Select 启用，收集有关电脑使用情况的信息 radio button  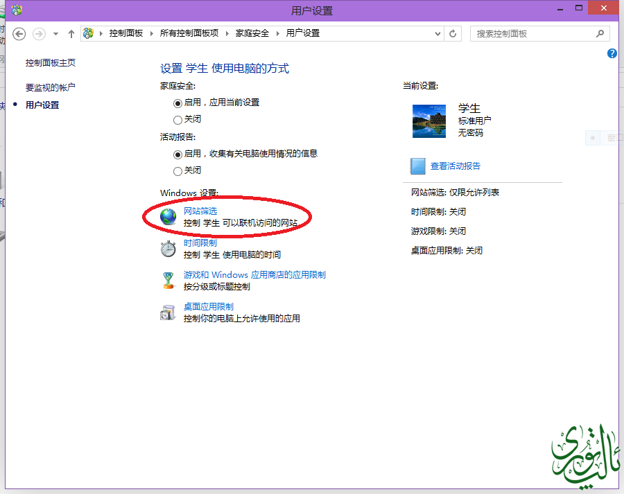click(x=177, y=155)
